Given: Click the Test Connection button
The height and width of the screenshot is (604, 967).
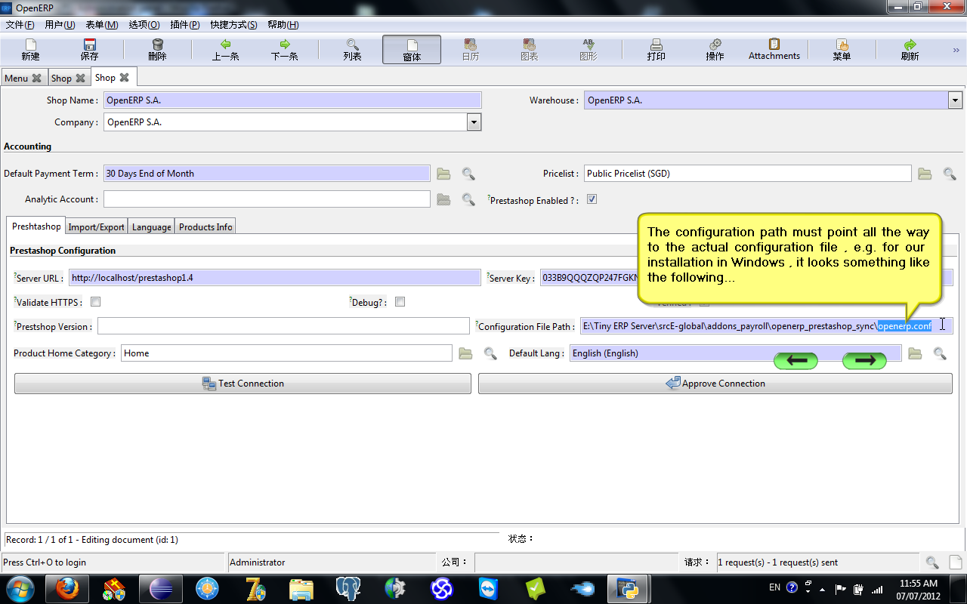Looking at the screenshot, I should click(x=243, y=384).
